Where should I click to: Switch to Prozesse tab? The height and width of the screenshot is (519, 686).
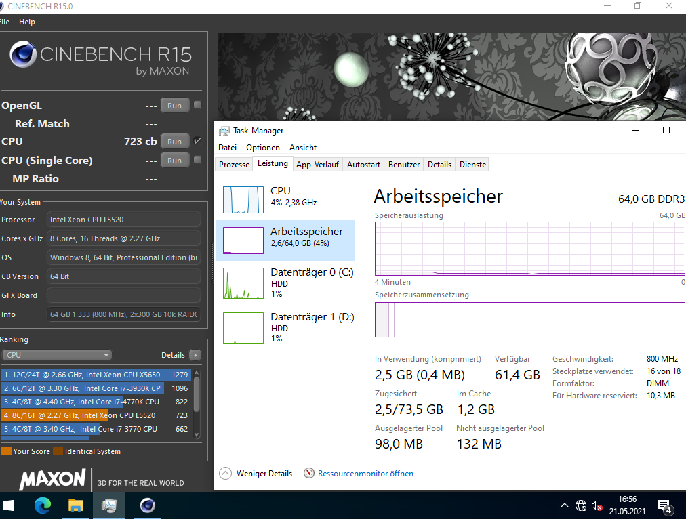click(234, 165)
